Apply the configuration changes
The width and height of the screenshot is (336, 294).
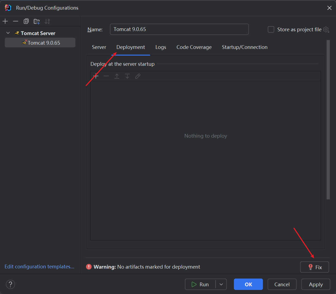[316, 284]
